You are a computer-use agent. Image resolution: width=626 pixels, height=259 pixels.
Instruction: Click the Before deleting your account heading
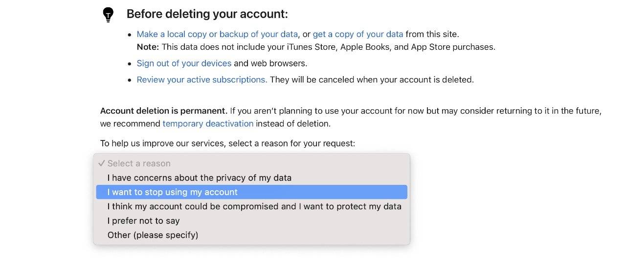coord(207,14)
